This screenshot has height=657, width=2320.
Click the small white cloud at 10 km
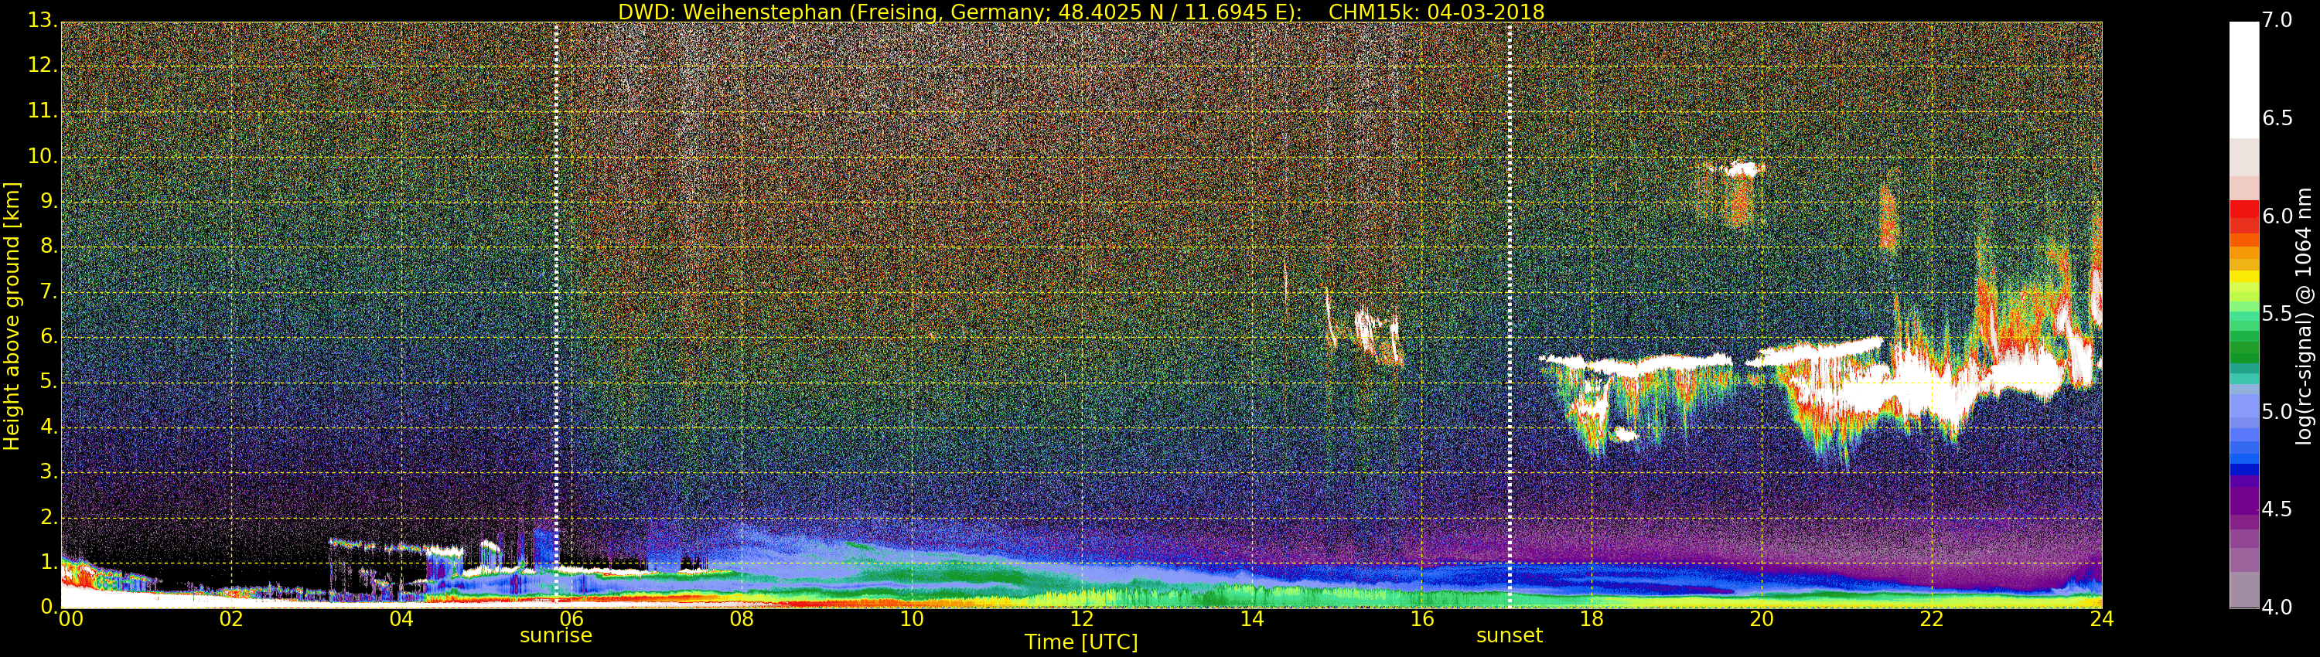pyautogui.click(x=1744, y=169)
